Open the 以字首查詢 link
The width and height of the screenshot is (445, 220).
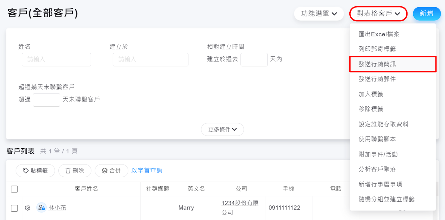point(147,171)
